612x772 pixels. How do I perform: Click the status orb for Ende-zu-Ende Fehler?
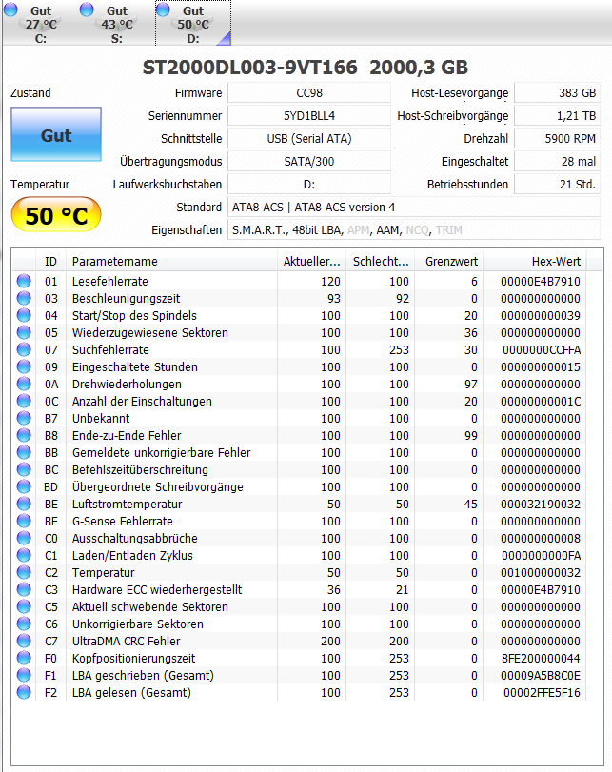point(24,435)
